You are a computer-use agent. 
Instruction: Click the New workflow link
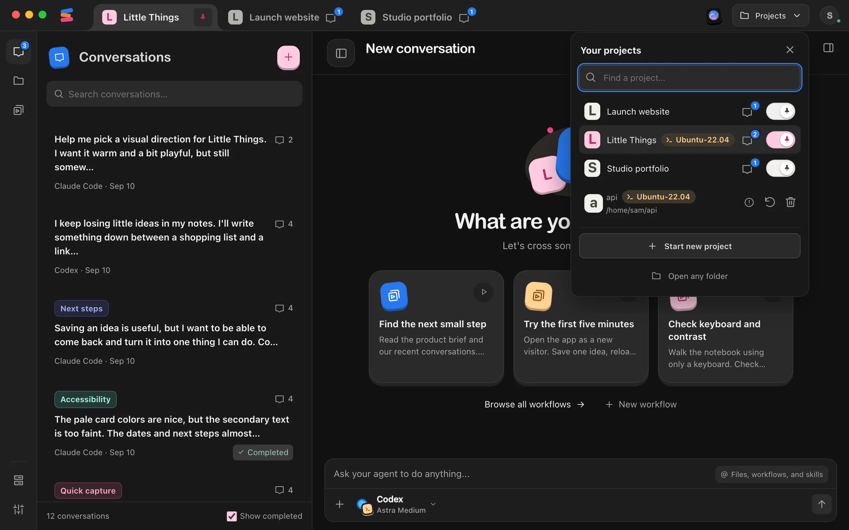641,404
